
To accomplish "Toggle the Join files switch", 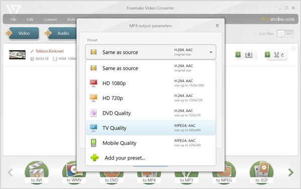I will 285,34.
